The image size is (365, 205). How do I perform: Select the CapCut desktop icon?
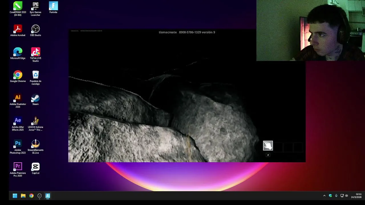tap(35, 168)
